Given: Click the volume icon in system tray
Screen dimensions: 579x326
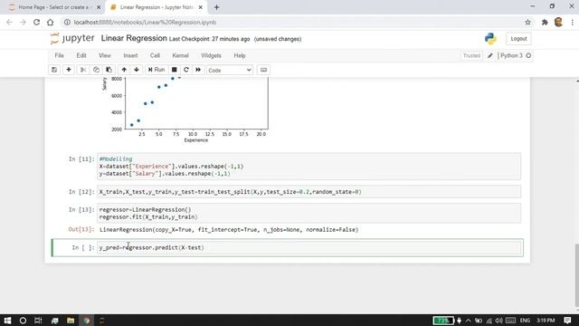Looking at the screenshot, I should 498,321.
